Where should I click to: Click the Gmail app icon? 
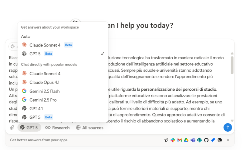(180, 140)
